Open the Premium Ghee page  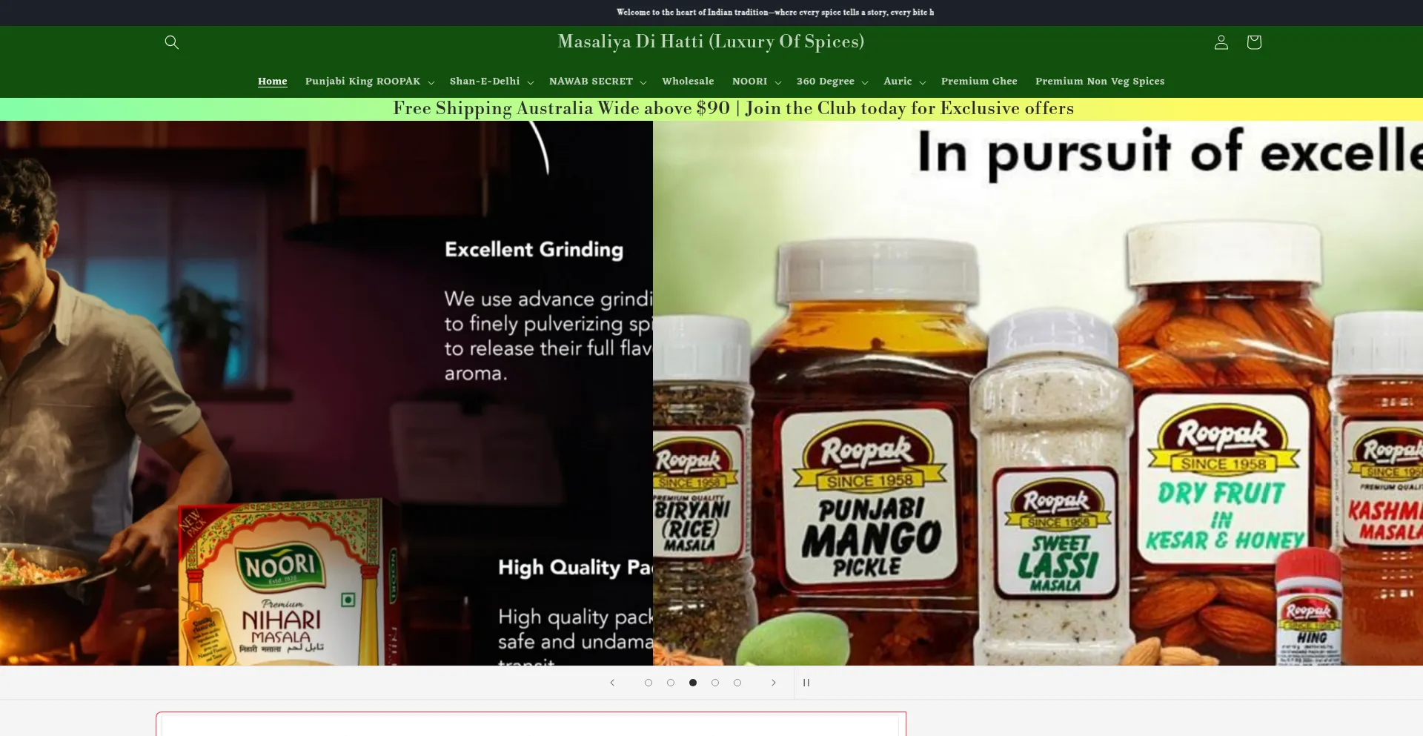tap(979, 82)
